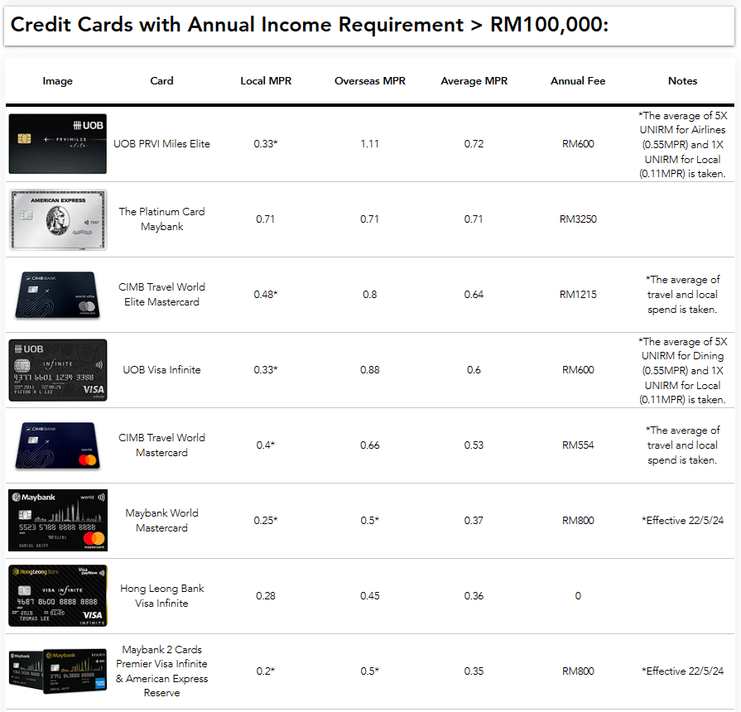
Task: Click the Overseas MPR column header
Action: click(369, 81)
